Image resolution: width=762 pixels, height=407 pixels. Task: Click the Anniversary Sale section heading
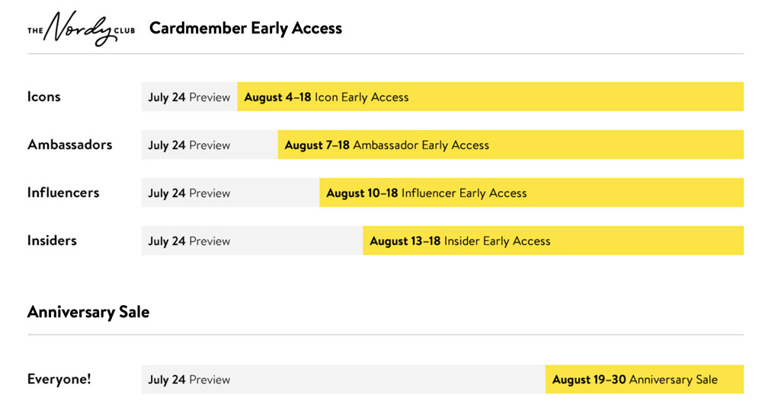pos(88,312)
